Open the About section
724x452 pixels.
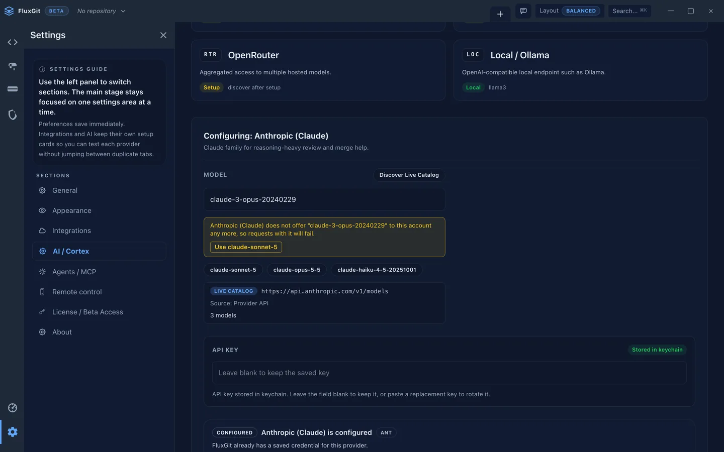click(x=99, y=332)
